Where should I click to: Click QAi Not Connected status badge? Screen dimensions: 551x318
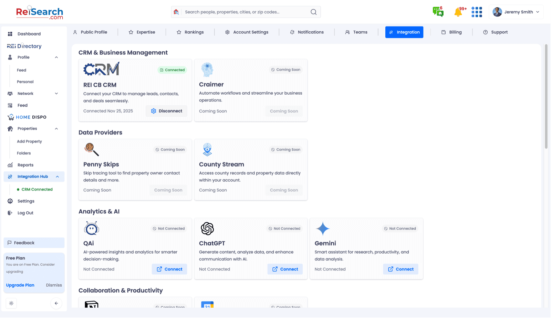point(169,229)
